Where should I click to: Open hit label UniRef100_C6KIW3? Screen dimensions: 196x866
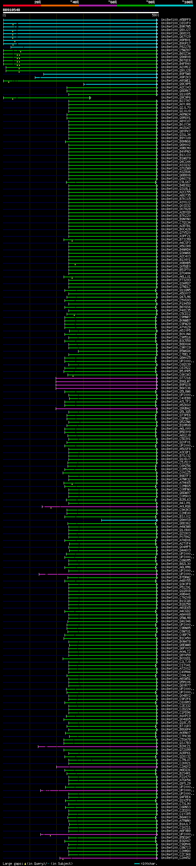176,375
